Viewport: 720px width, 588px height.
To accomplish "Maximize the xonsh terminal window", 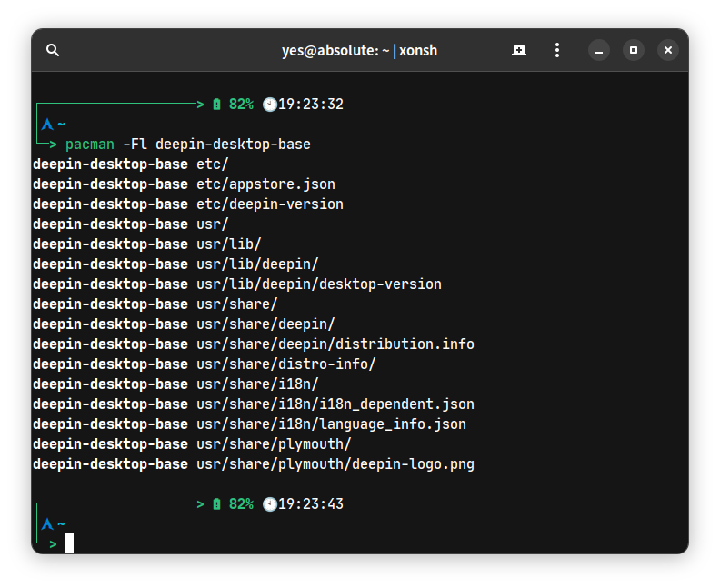I will [x=634, y=50].
